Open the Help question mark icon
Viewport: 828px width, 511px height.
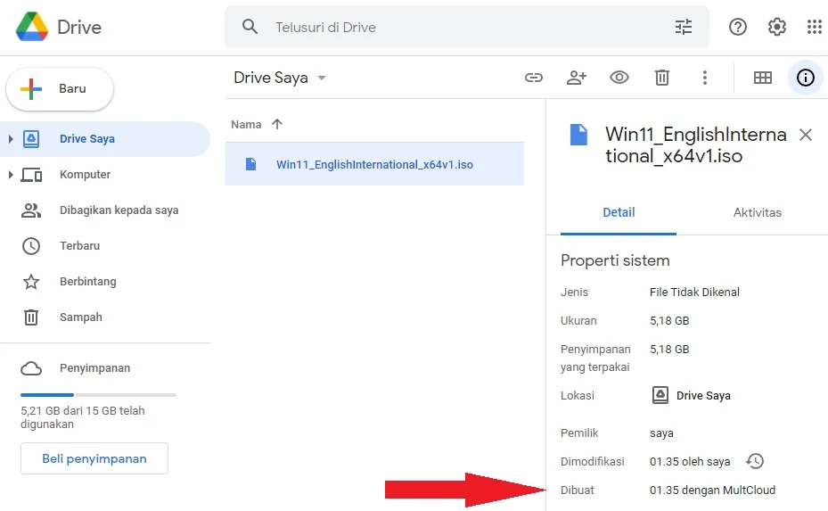point(738,27)
